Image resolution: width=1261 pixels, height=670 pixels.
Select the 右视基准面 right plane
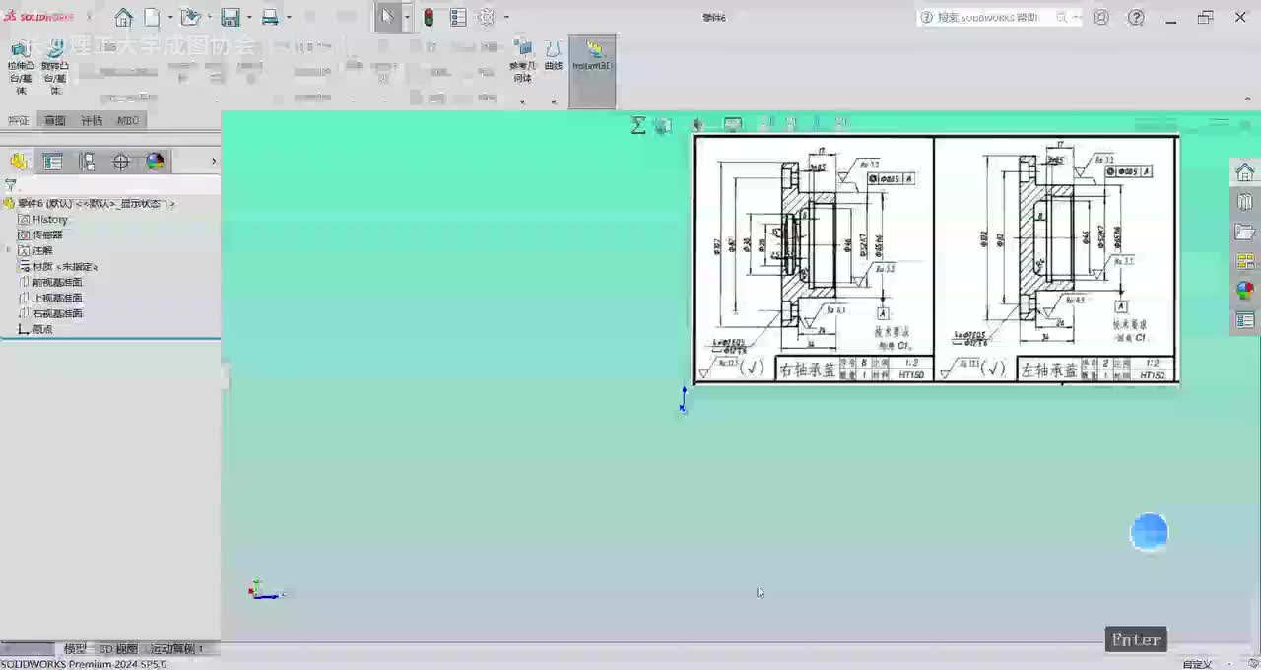coord(50,313)
